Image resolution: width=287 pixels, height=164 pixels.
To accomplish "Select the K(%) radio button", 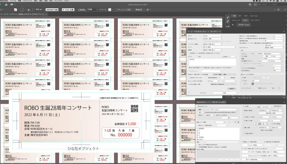I will point(242,81).
